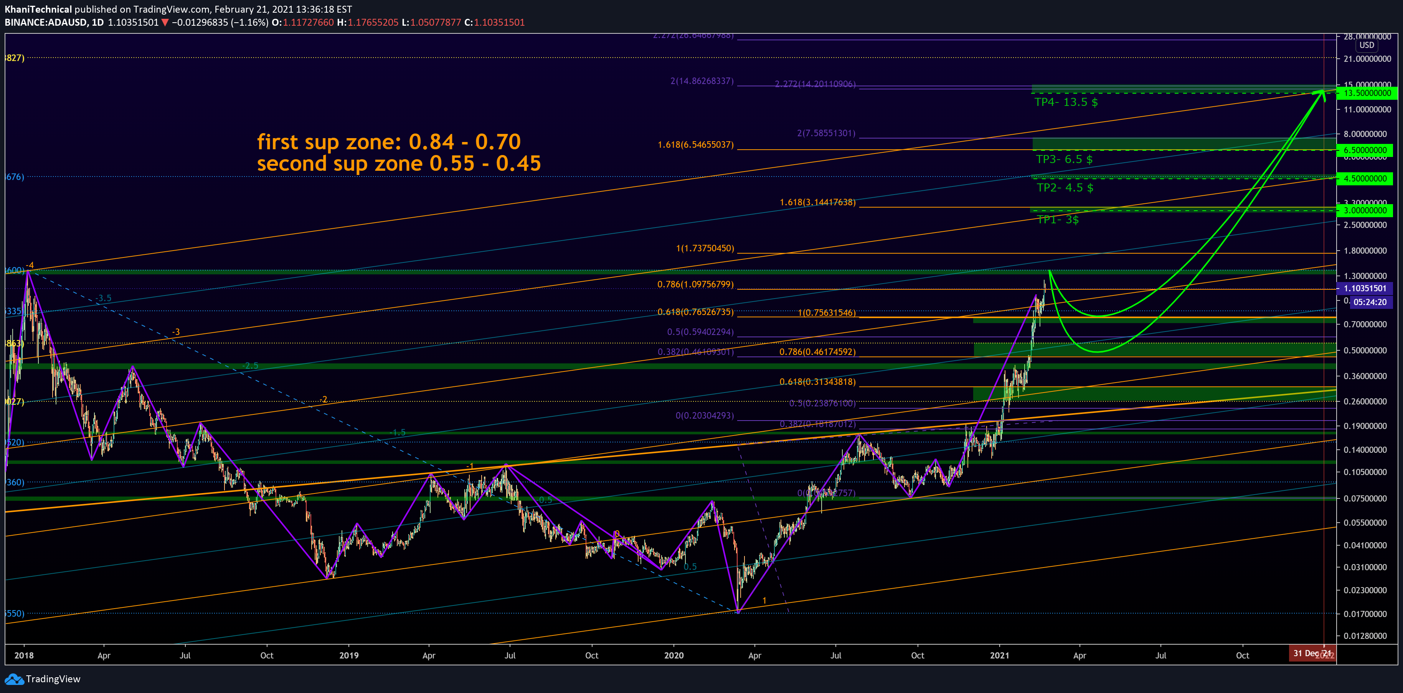The height and width of the screenshot is (693, 1403).
Task: Click the 2019 label on the time axis
Action: [x=348, y=655]
